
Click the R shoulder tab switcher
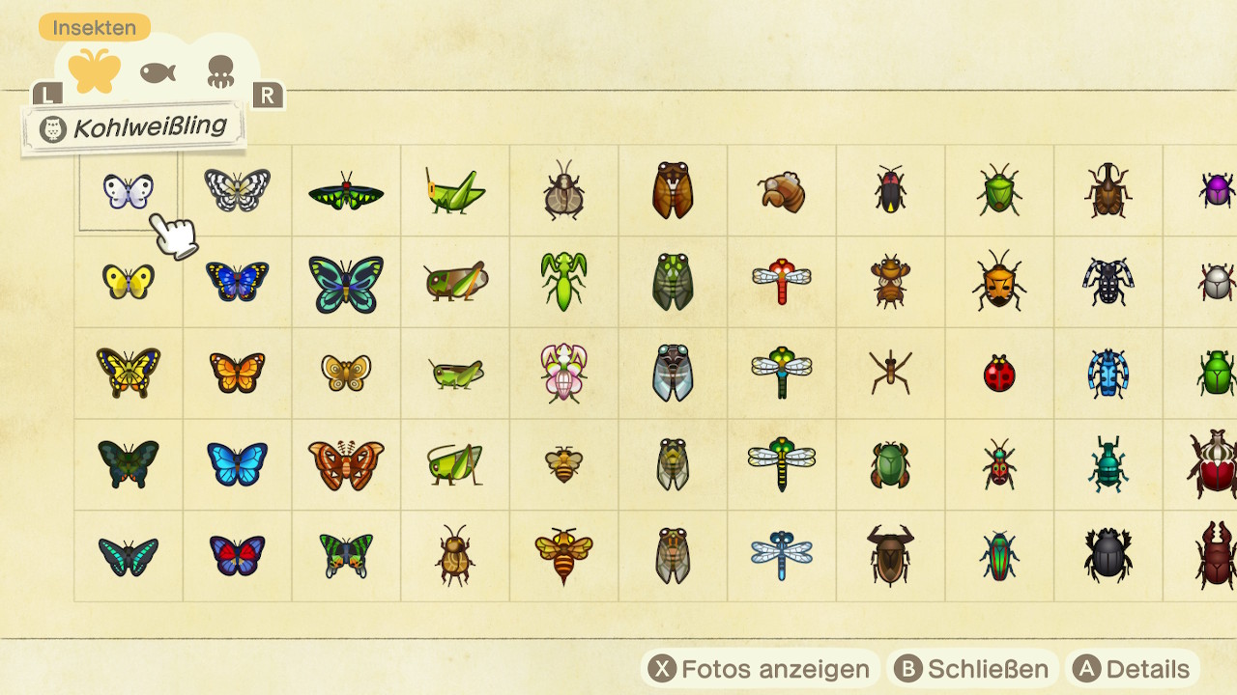pyautogui.click(x=268, y=95)
